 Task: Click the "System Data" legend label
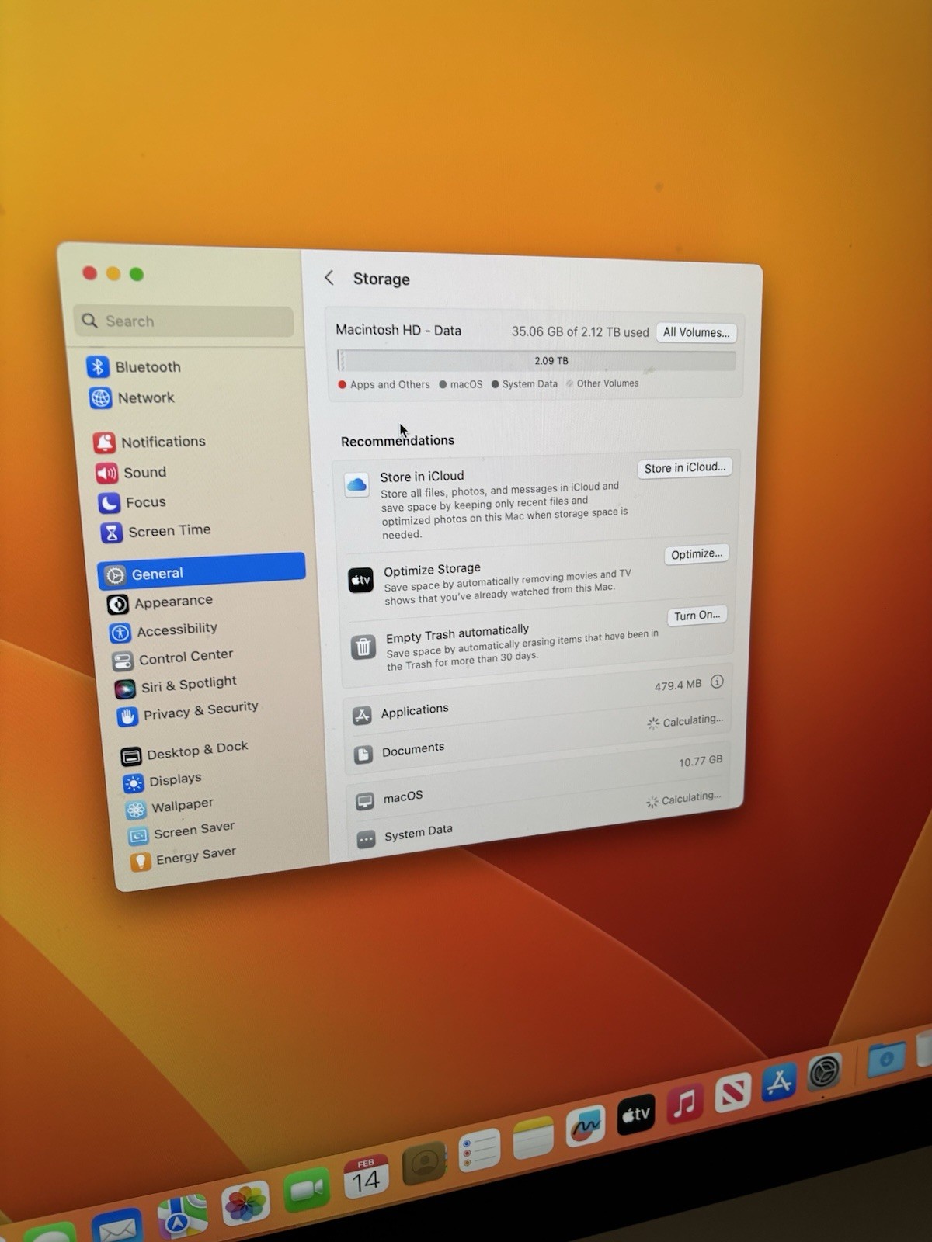[x=530, y=383]
